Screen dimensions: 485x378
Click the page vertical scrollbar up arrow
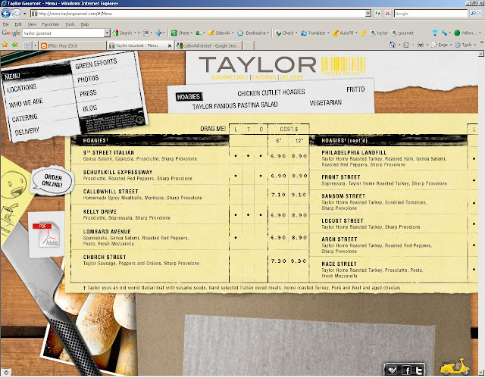(481, 54)
